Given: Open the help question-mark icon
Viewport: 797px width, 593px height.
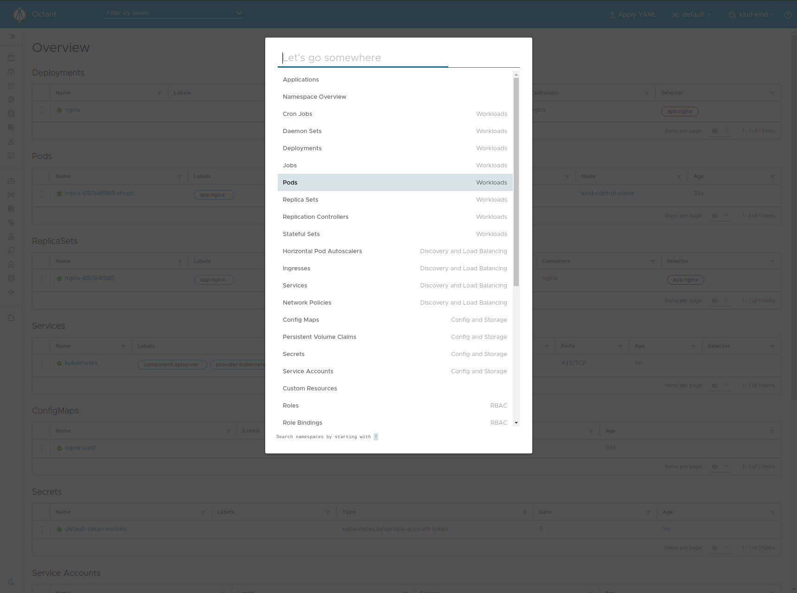Looking at the screenshot, I should coord(788,15).
